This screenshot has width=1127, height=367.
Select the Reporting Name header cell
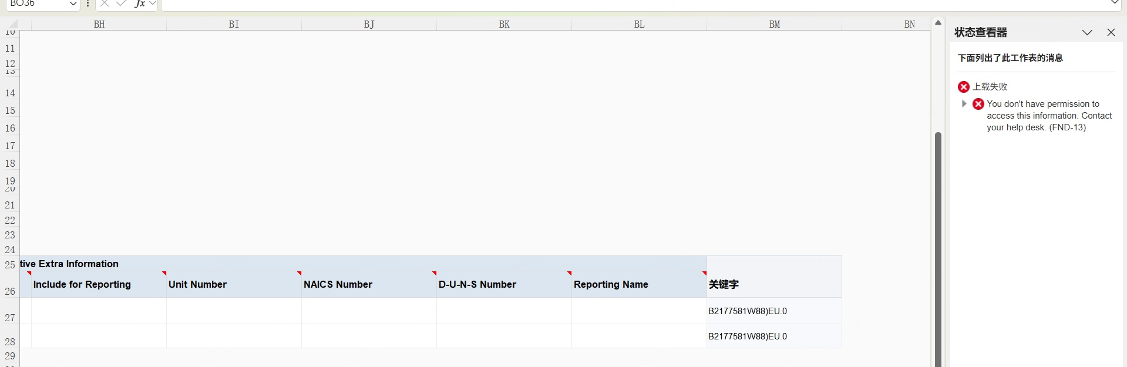[640, 284]
